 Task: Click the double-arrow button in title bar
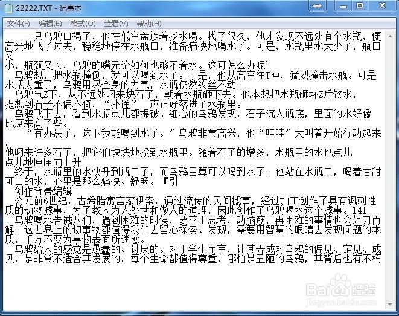(317, 5)
